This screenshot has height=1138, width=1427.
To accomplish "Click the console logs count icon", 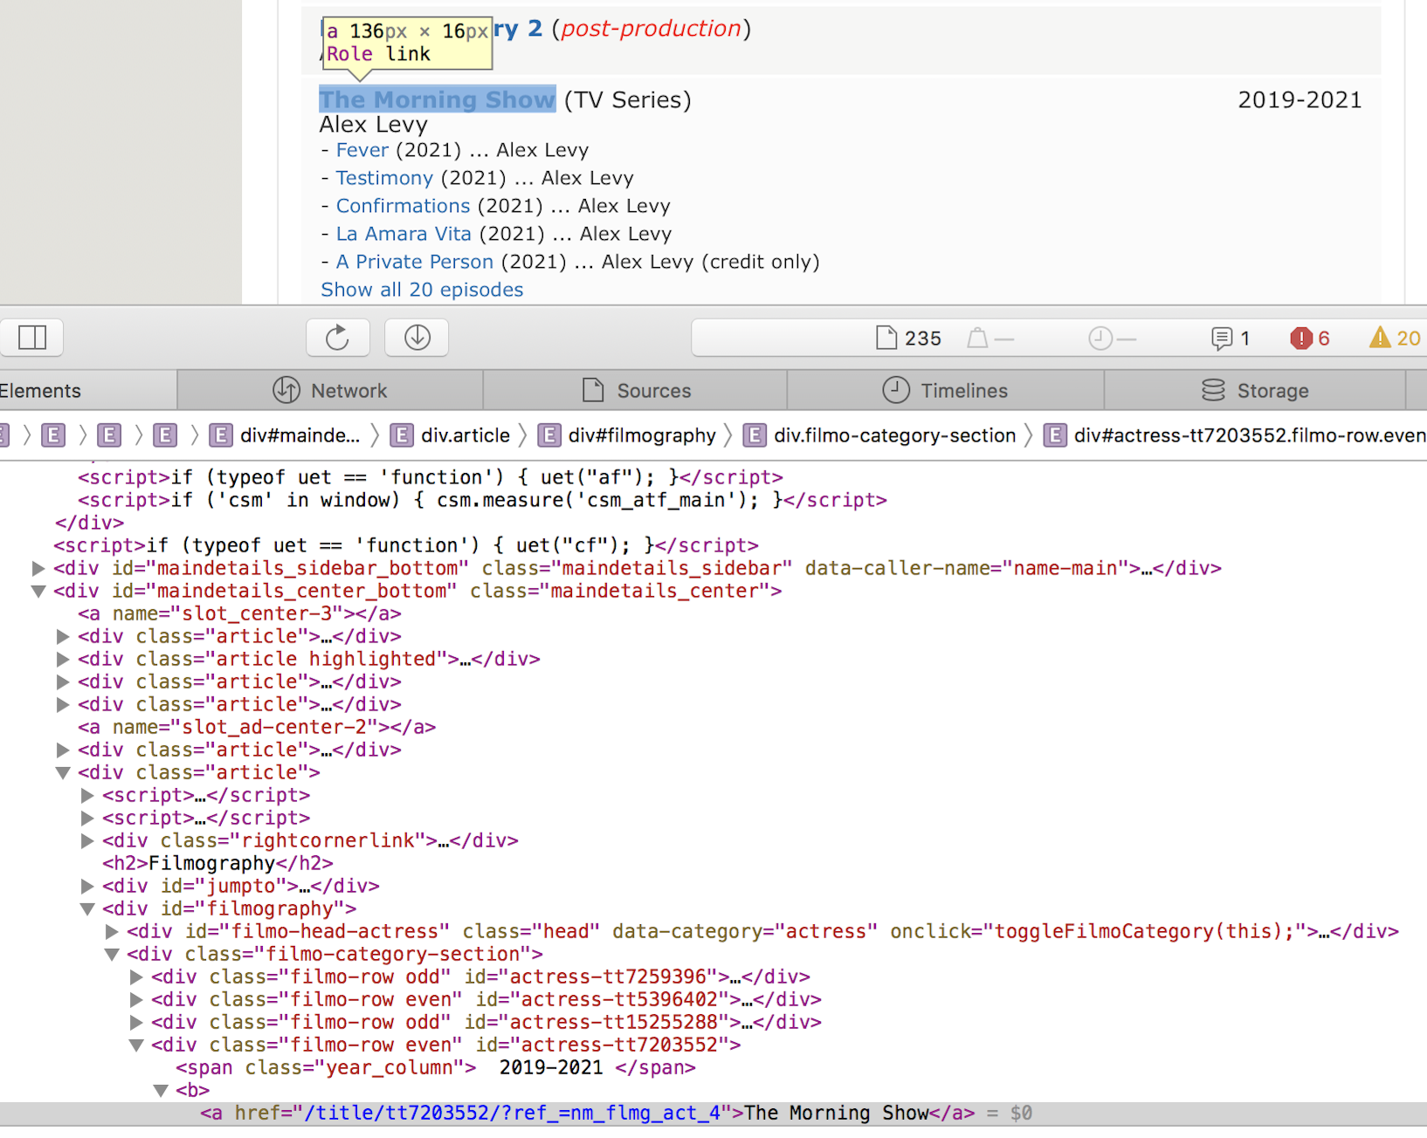I will (x=1221, y=339).
